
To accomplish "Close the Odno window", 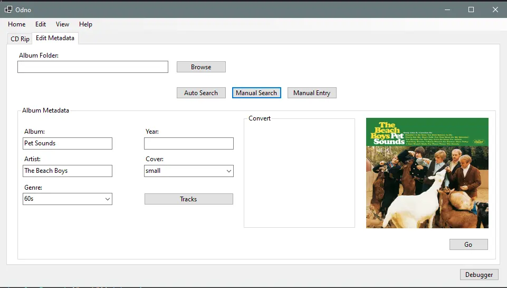I will 495,10.
